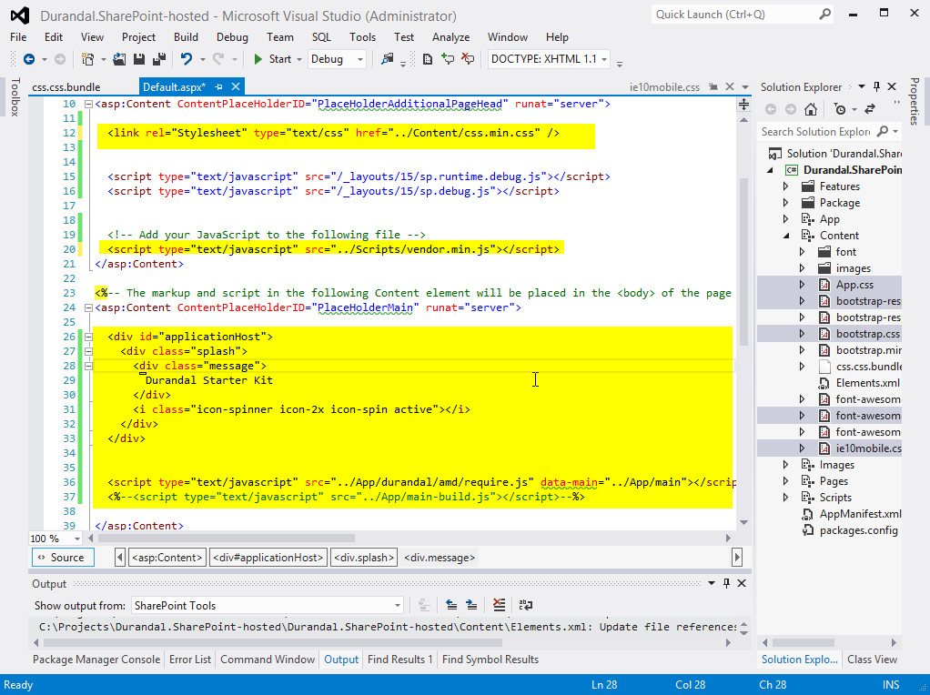Toggle auto-hide pin for Output window
930x695 pixels.
click(x=726, y=583)
